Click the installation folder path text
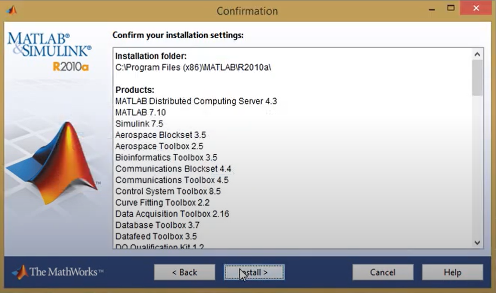496x293 pixels. (x=193, y=67)
